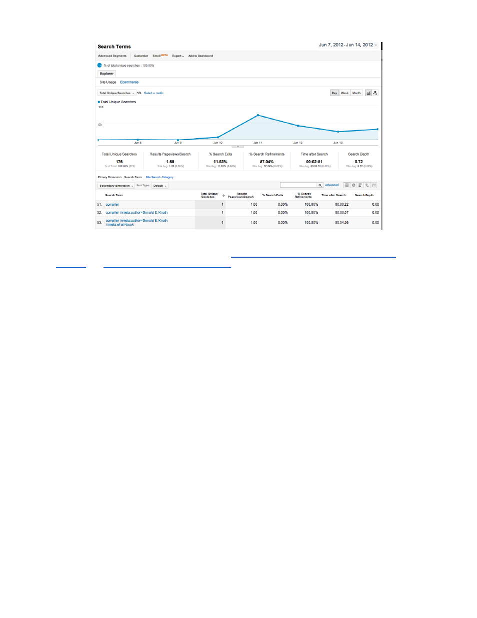Select the Explorer tab
This screenshot has height=618, width=477.
pyautogui.click(x=106, y=74)
